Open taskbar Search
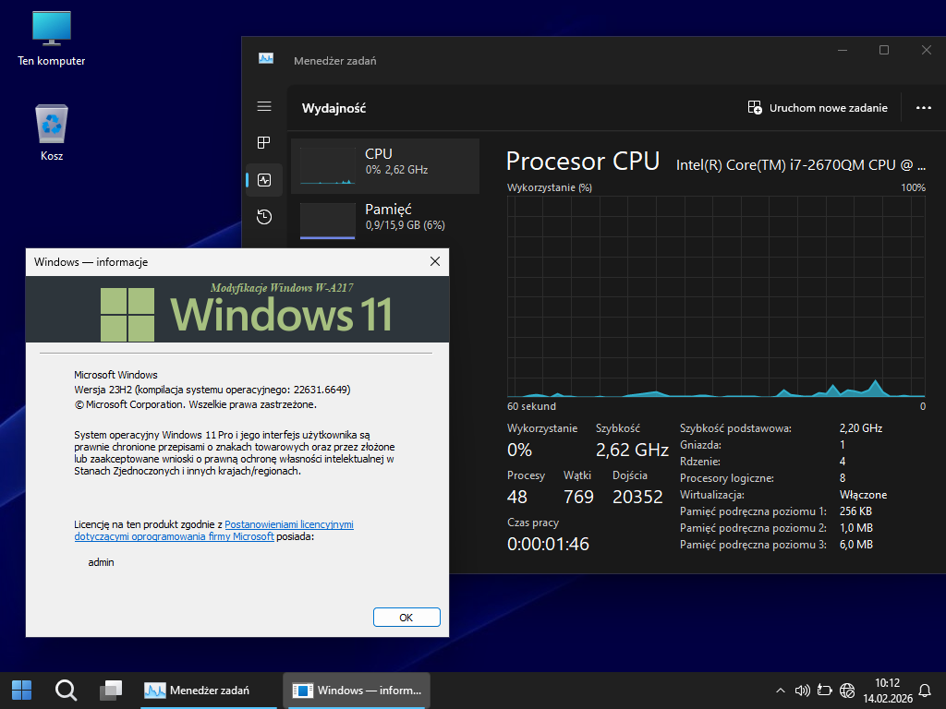Viewport: 946px width, 709px height. click(66, 690)
